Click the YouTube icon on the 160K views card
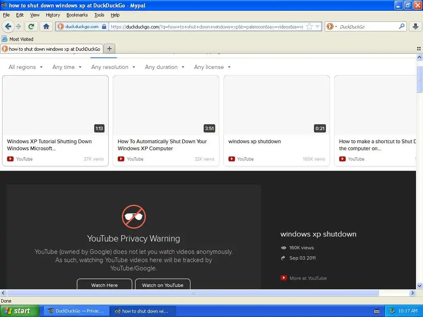The image size is (423, 317). pyautogui.click(x=231, y=159)
